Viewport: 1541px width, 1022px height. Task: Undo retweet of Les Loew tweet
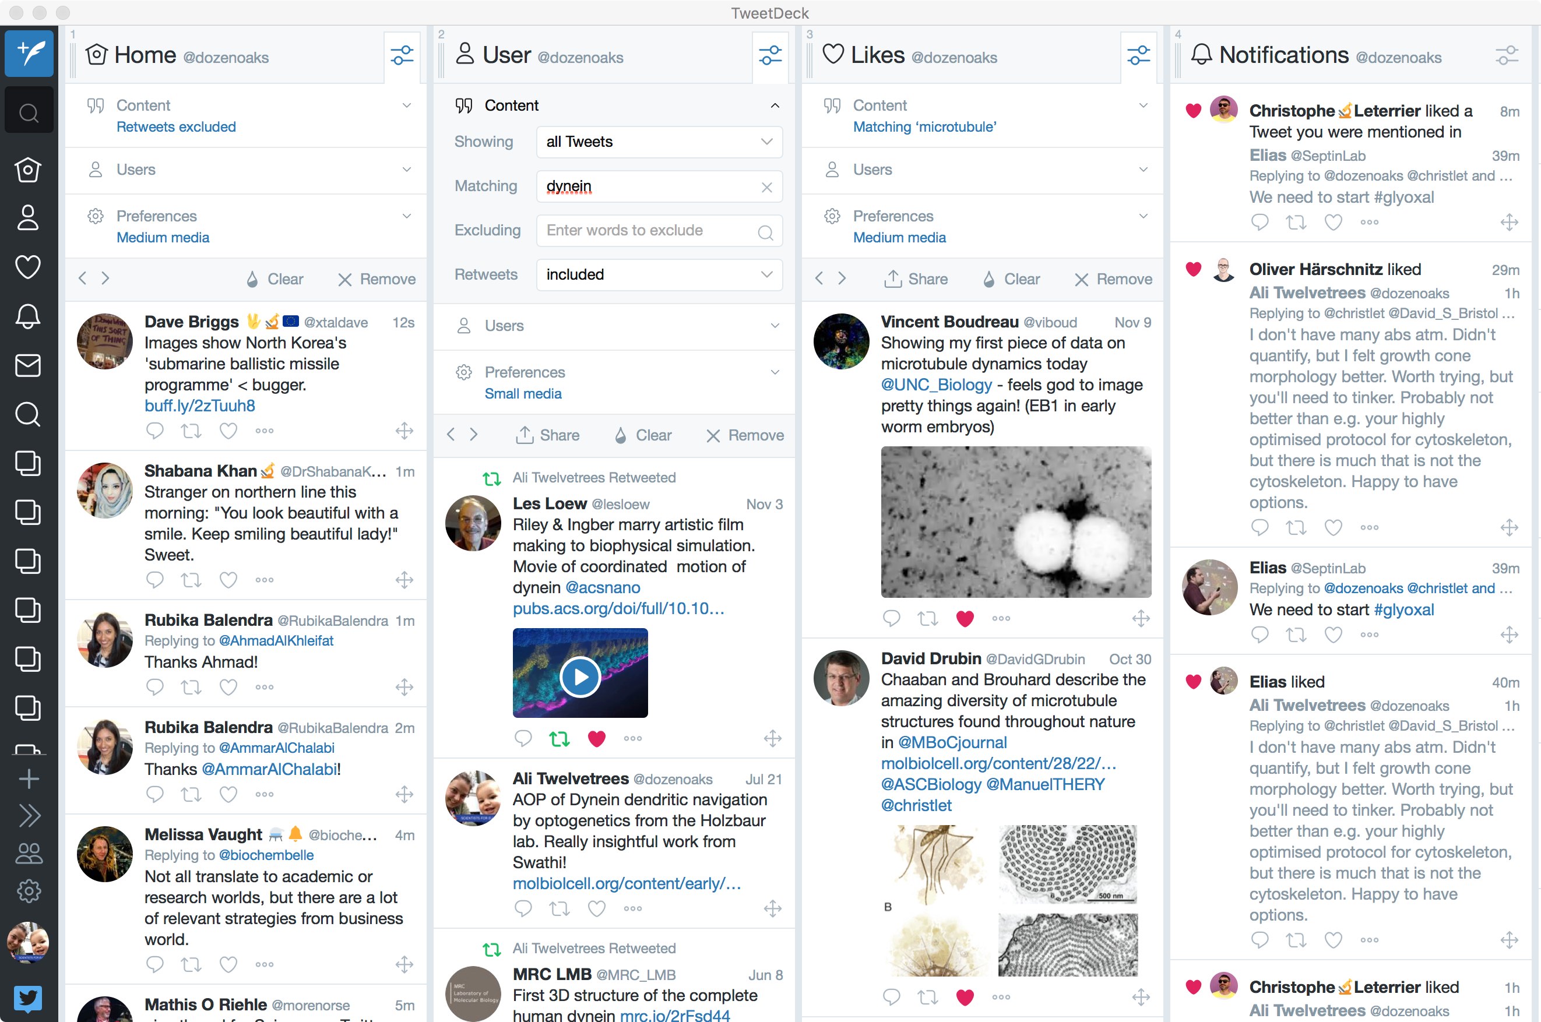[560, 738]
